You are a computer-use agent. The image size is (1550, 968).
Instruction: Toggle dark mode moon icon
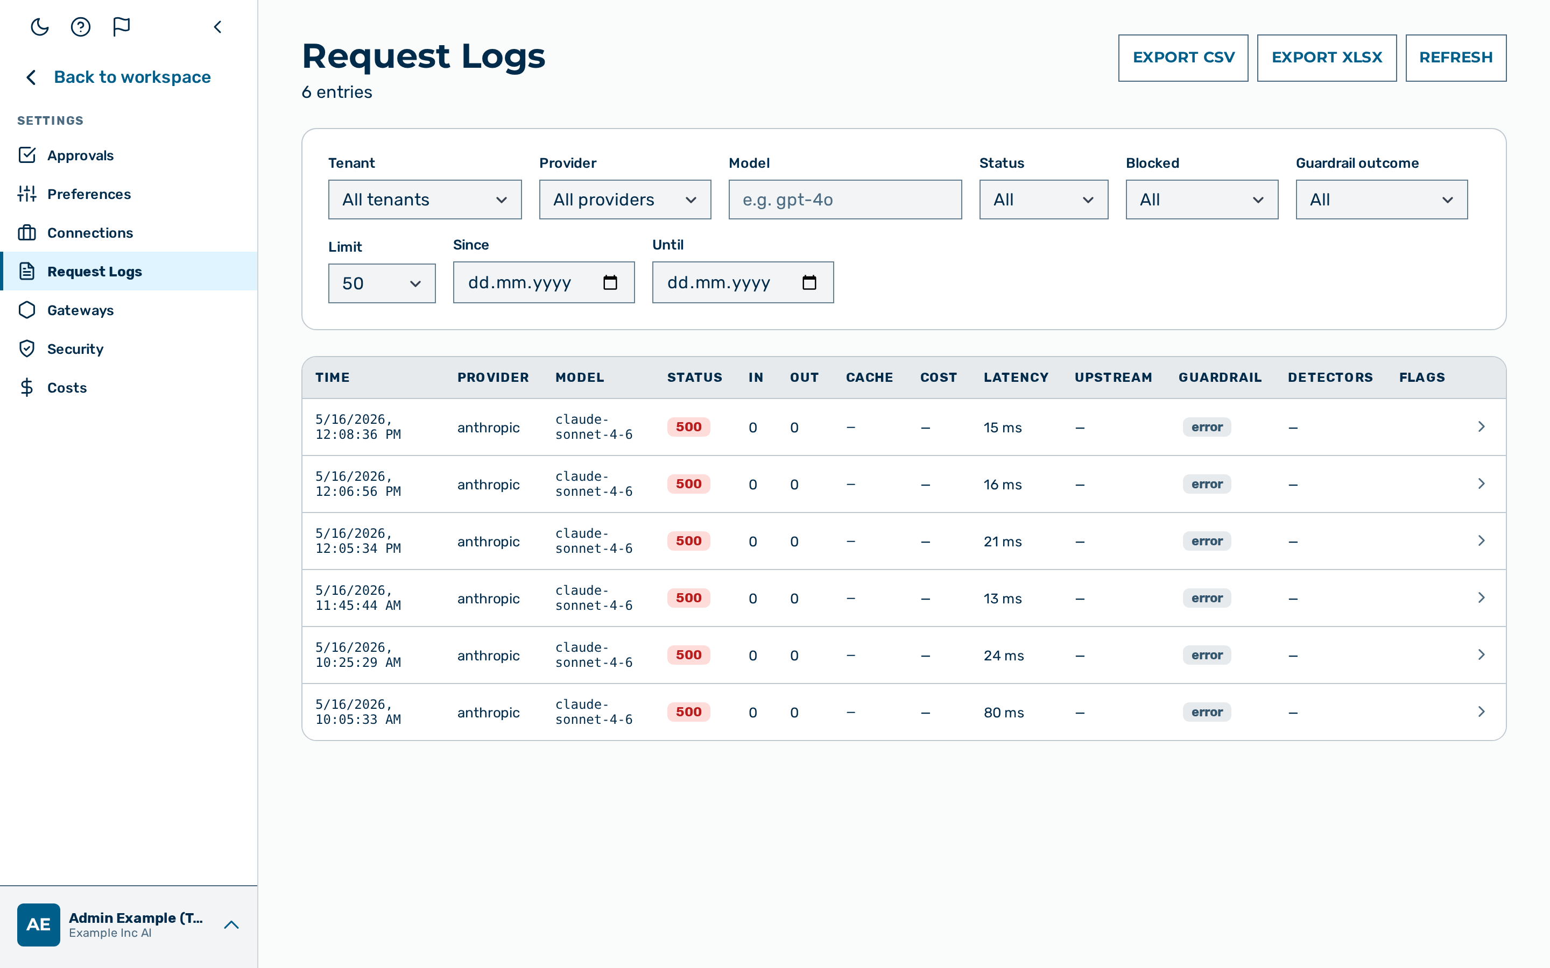click(40, 27)
